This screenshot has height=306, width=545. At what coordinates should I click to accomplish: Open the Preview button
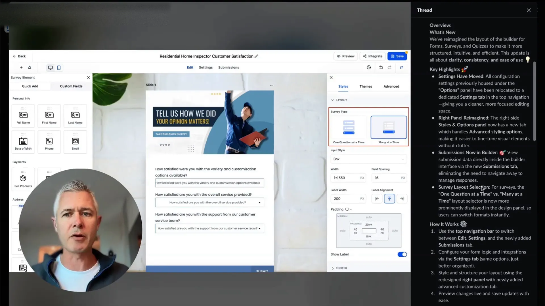pyautogui.click(x=345, y=56)
